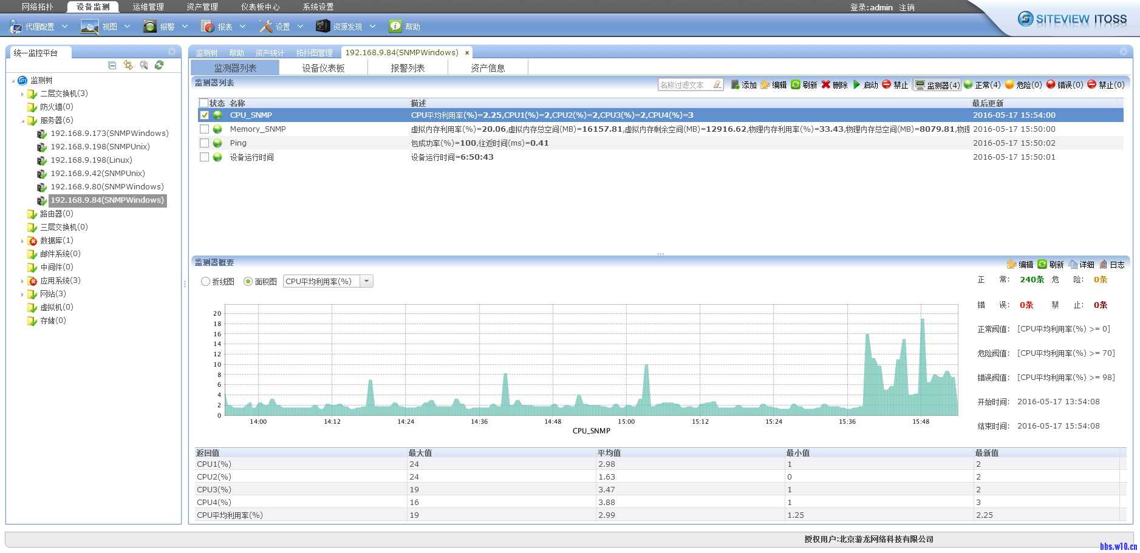Click the 注销 logout link
Image resolution: width=1140 pixels, height=553 pixels.
[x=907, y=7]
